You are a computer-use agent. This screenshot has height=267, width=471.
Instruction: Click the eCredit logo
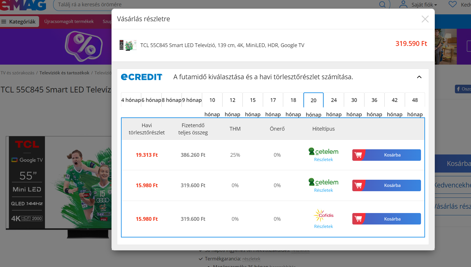coord(142,77)
